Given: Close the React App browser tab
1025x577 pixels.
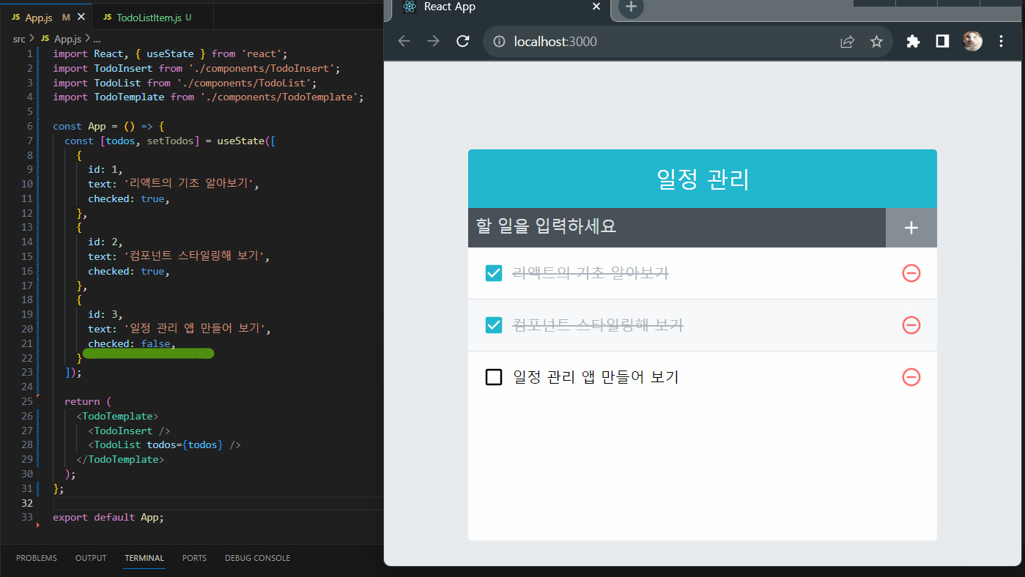Looking at the screenshot, I should 596,7.
